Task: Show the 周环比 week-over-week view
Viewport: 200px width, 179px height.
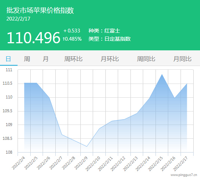Action: [x=73, y=59]
